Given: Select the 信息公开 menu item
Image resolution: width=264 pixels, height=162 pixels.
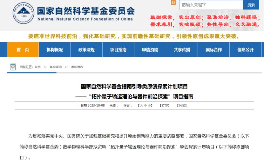Looking at the screenshot, I should tap(245, 50).
